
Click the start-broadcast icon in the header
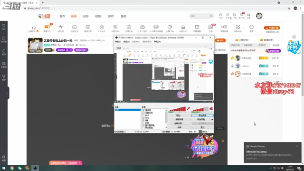point(235,15)
